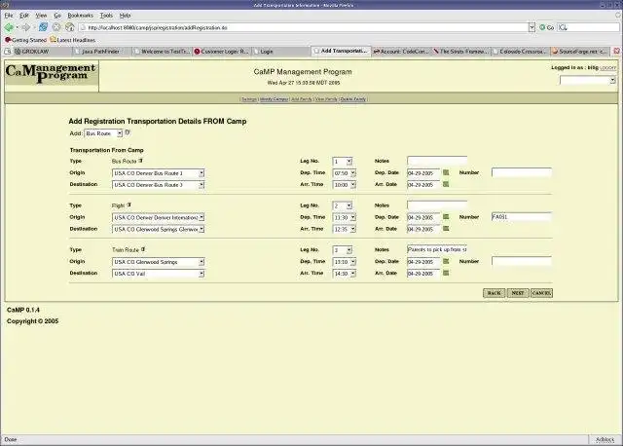Open calendar for Flight Dep. Date

coord(446,217)
